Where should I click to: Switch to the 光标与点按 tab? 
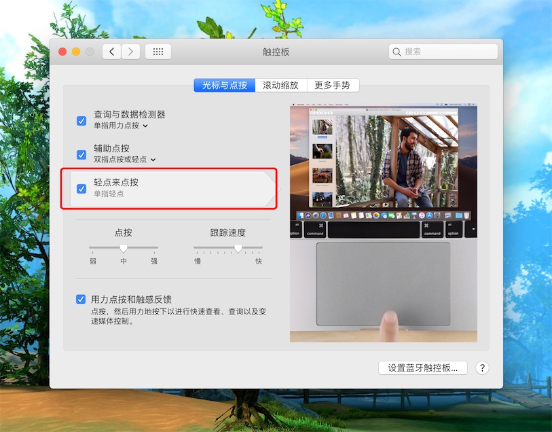225,85
